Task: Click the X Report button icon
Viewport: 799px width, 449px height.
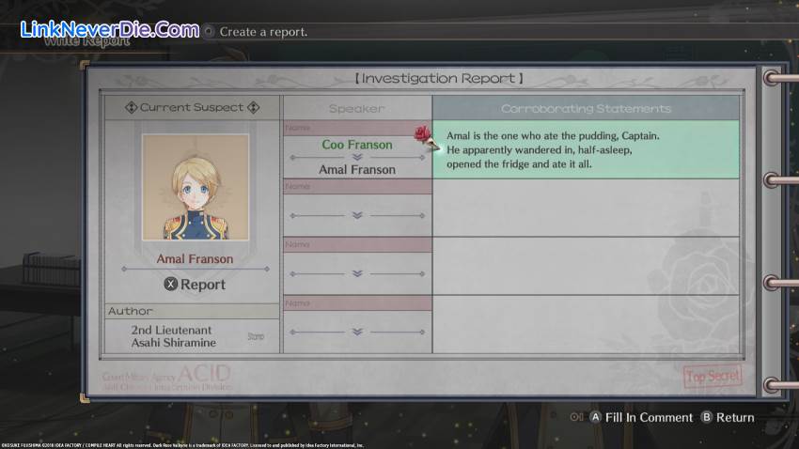Action: [x=171, y=284]
